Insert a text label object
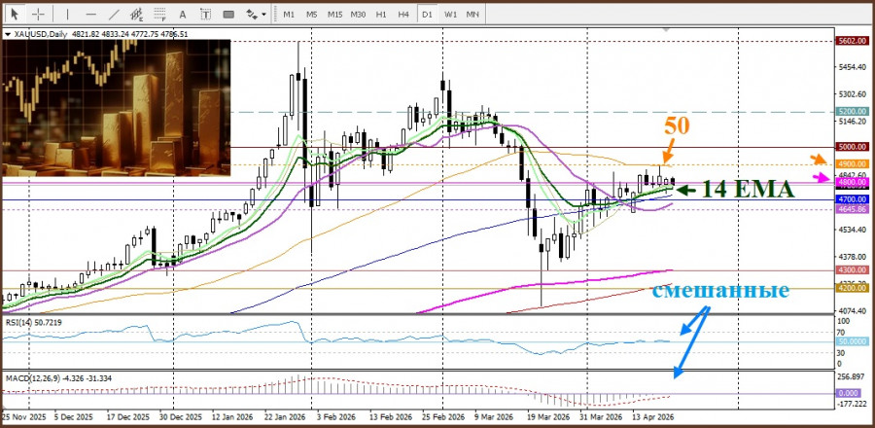The width and height of the screenshot is (875, 428). 205,15
